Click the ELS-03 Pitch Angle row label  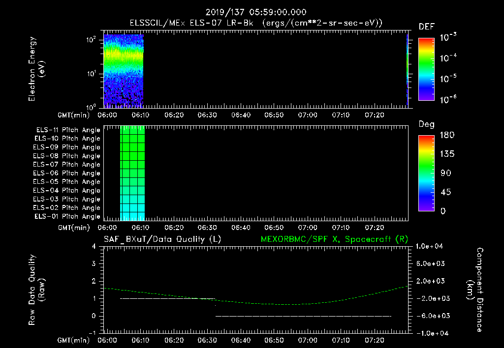tap(66, 199)
